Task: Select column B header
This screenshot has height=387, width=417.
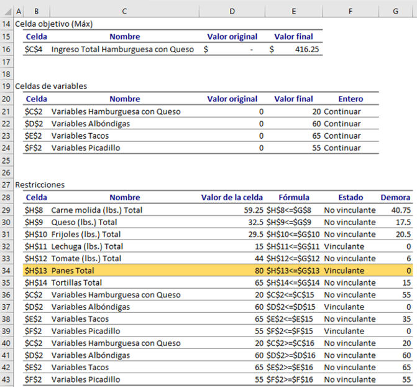Action: (x=36, y=11)
